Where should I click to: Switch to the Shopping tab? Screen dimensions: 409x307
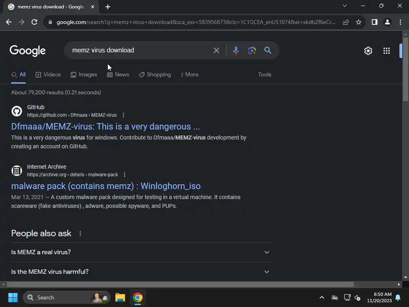[x=155, y=75]
